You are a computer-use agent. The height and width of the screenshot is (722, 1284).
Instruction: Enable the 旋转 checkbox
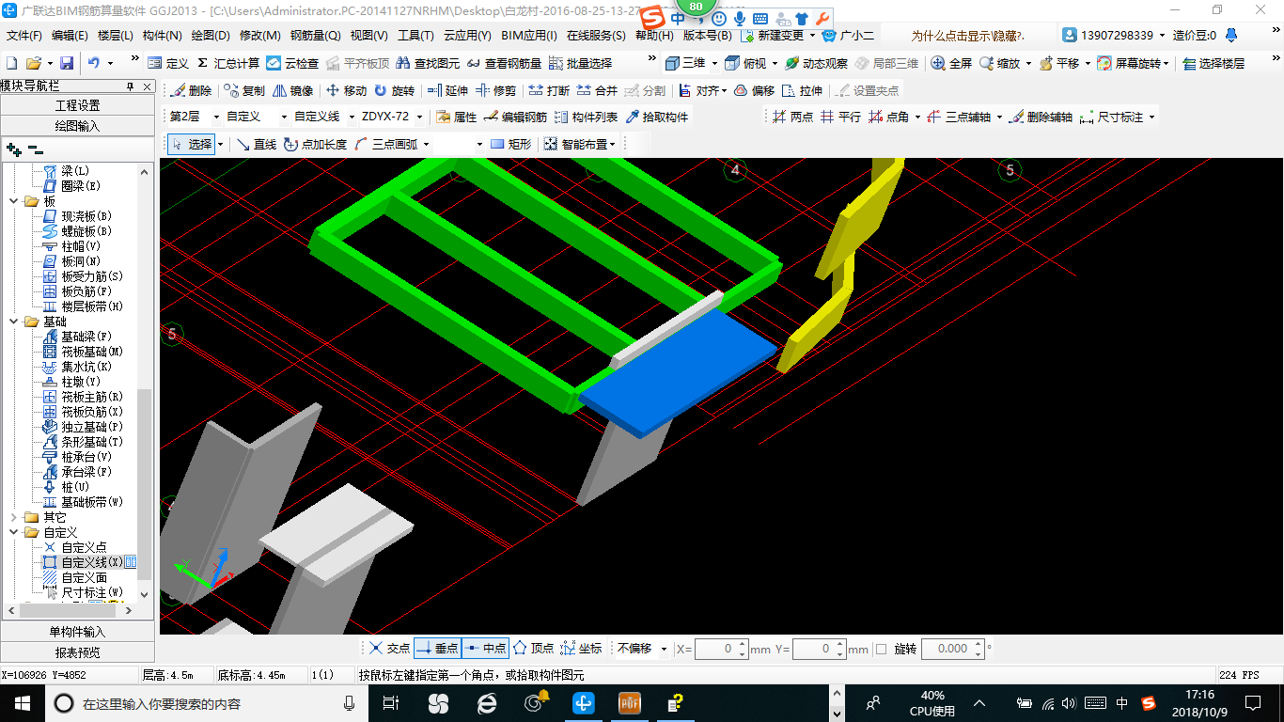(881, 649)
